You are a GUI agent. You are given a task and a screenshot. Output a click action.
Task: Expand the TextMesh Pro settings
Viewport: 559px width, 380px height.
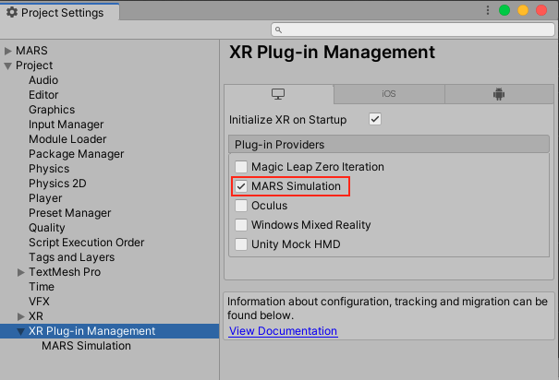[x=21, y=272]
